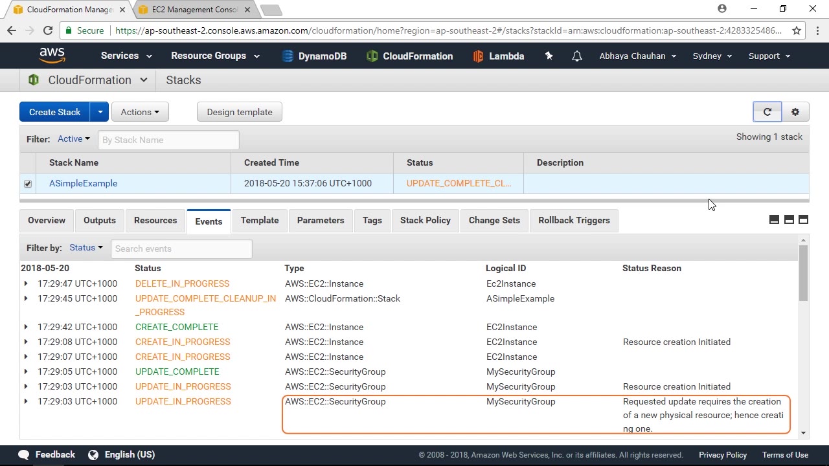Expand the 17:29:07 CREATE_IN_PROGRESS event row

tap(26, 357)
